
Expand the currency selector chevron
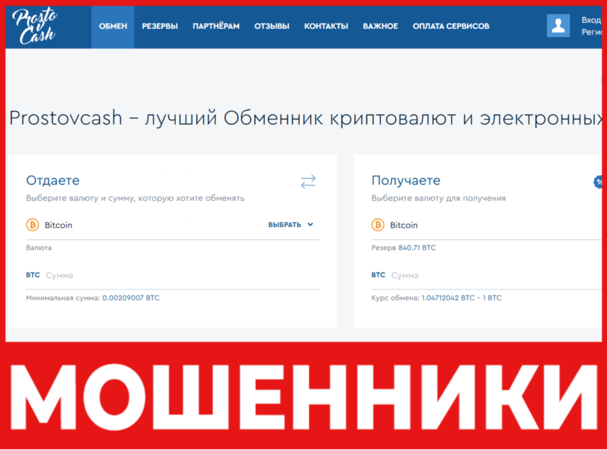click(311, 224)
